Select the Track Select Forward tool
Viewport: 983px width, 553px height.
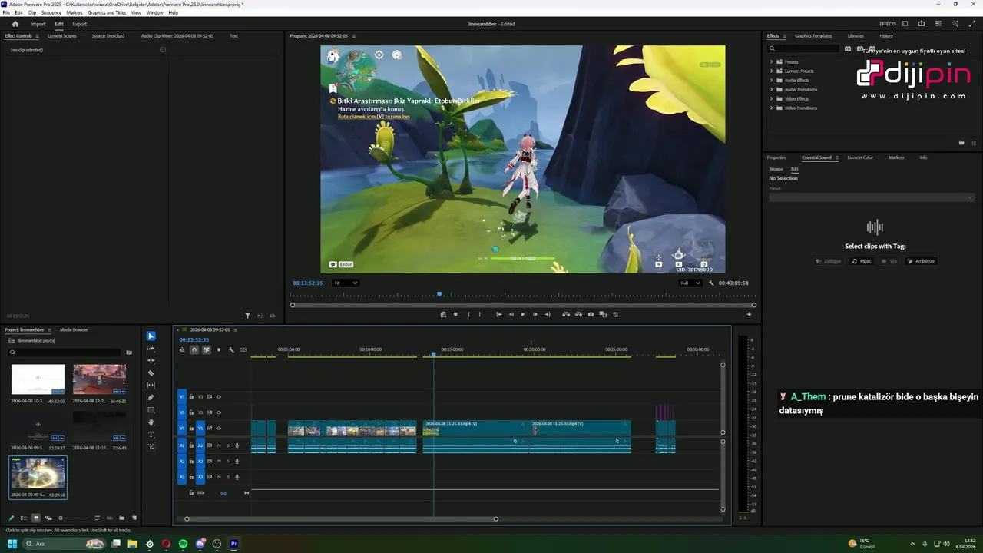151,349
